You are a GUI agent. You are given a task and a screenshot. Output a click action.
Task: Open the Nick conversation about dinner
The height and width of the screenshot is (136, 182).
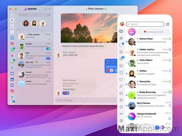[35, 56]
